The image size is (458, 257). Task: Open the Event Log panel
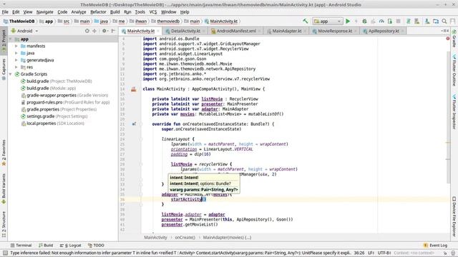(435, 246)
